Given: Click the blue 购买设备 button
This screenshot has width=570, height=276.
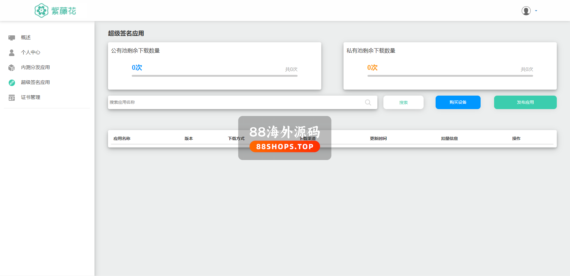Looking at the screenshot, I should (458, 102).
